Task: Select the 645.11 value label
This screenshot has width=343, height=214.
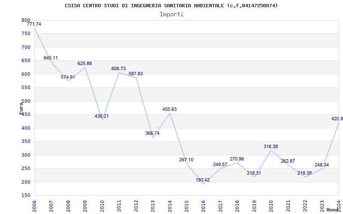Action: click(51, 58)
